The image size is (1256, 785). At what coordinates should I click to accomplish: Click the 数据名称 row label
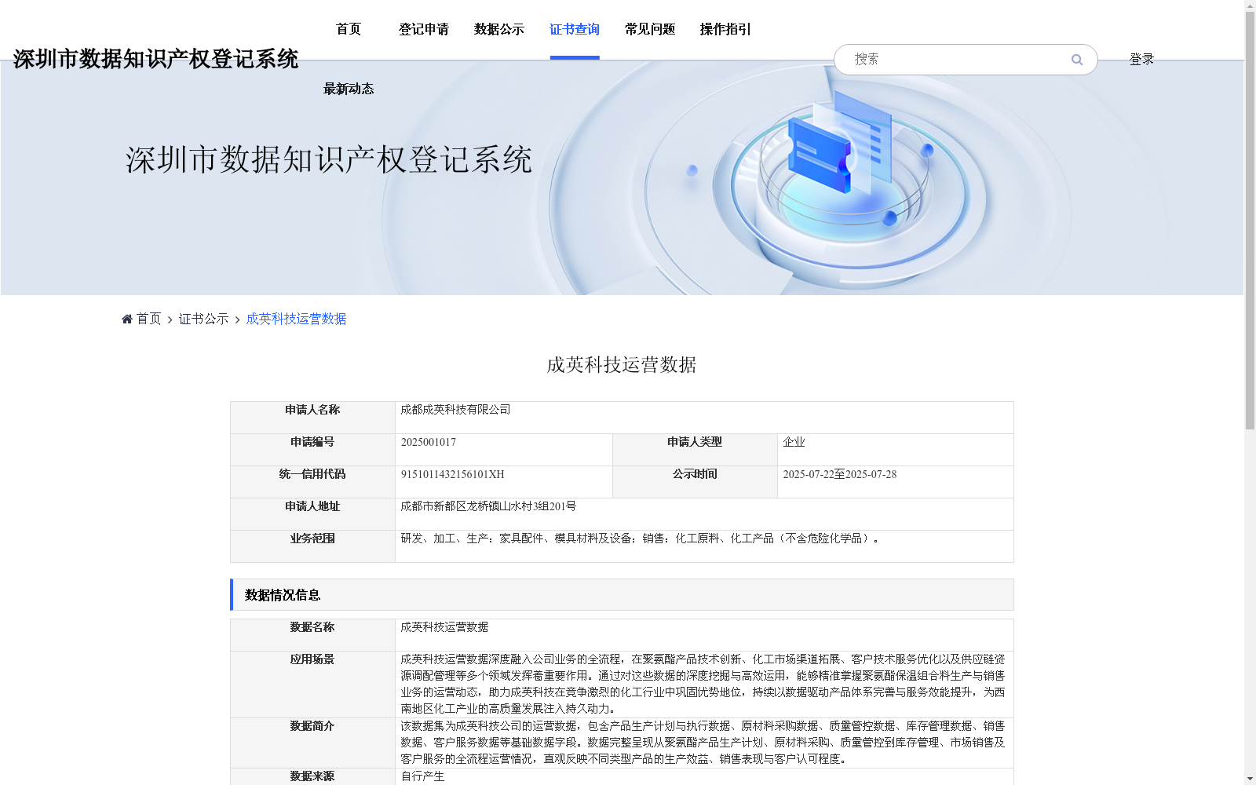[312, 627]
